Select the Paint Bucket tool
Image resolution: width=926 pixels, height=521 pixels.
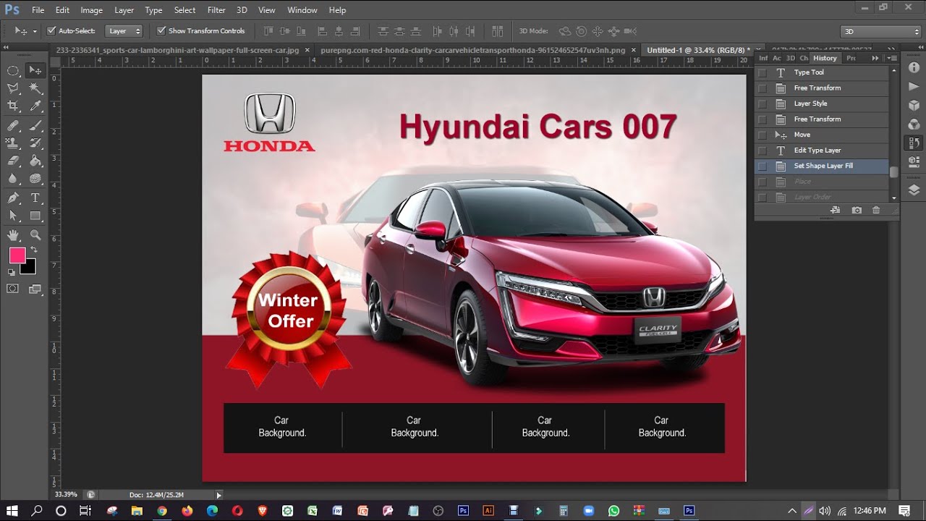click(x=35, y=161)
